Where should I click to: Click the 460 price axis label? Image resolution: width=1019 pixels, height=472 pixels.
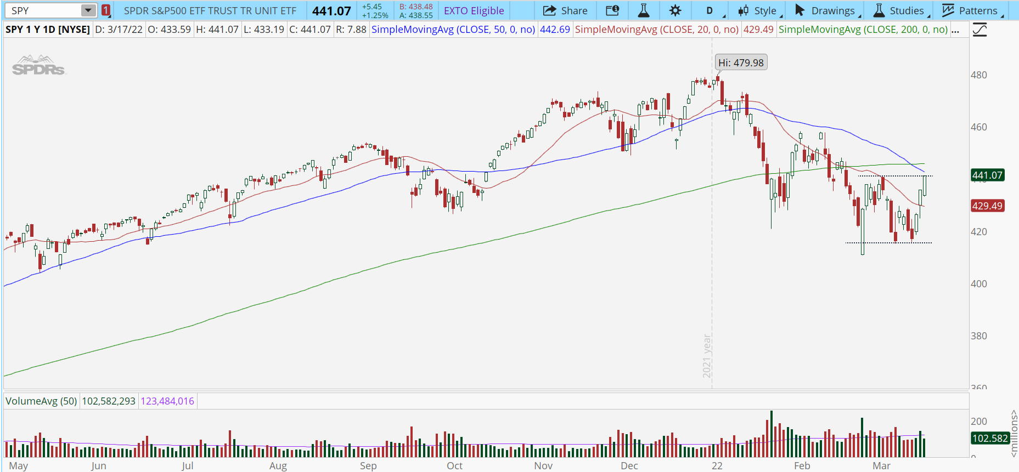coord(979,127)
